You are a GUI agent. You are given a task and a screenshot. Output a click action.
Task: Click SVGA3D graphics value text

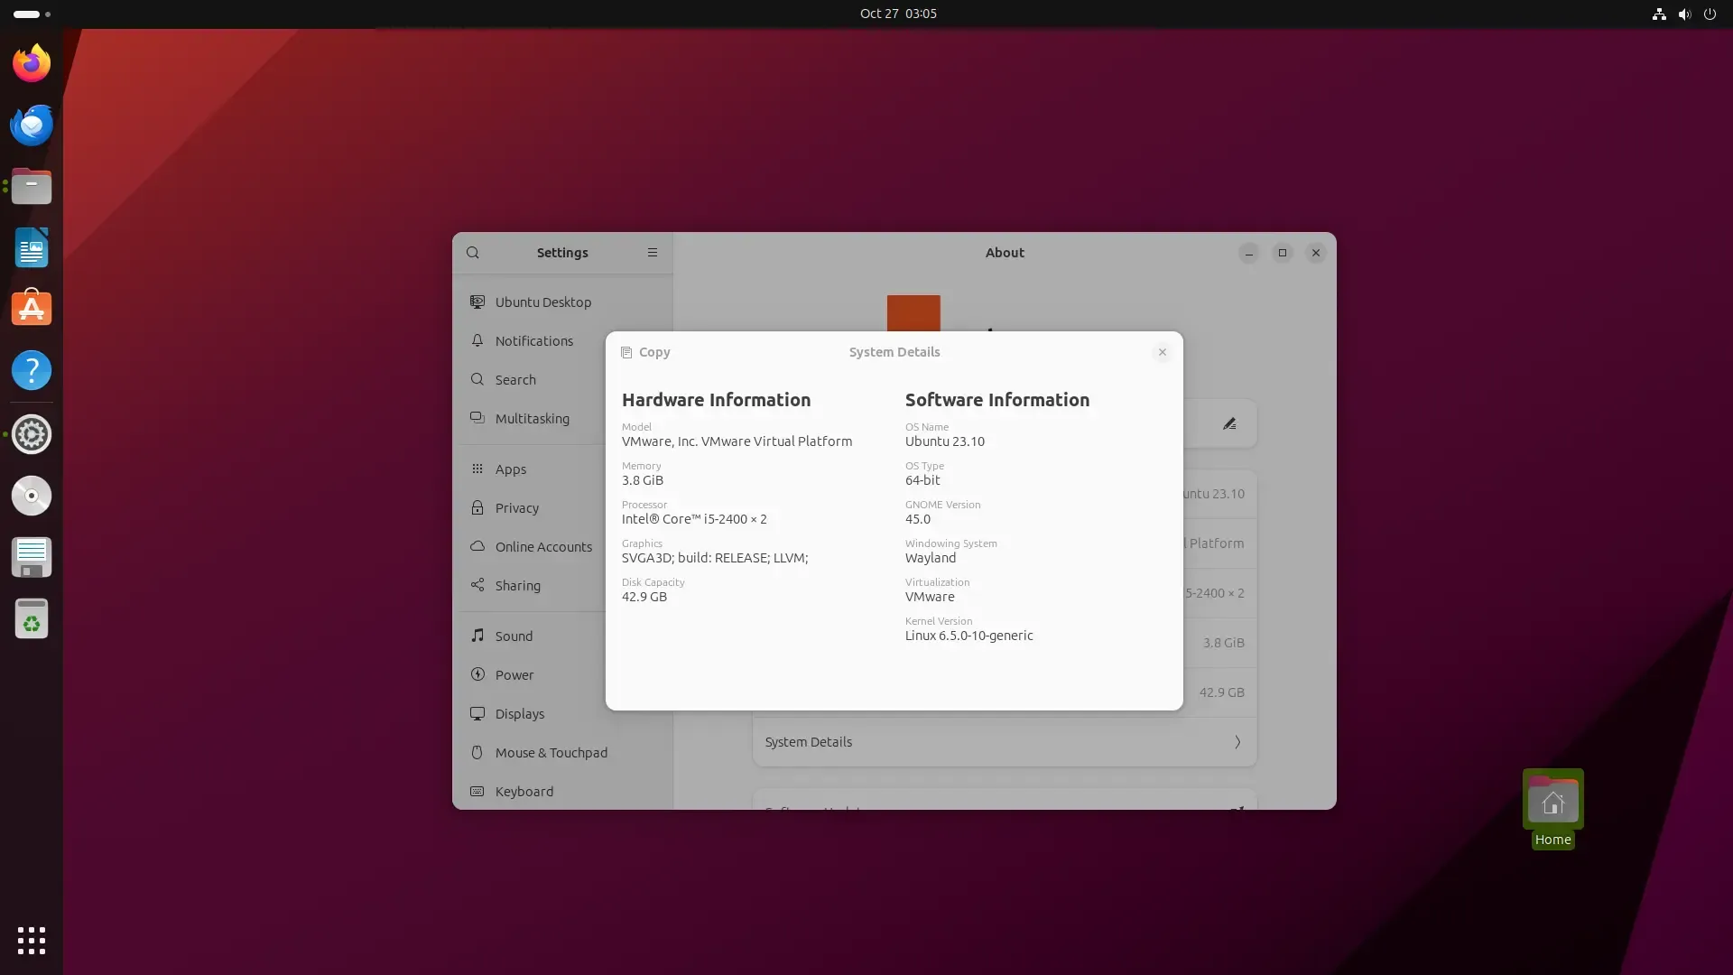pos(714,558)
